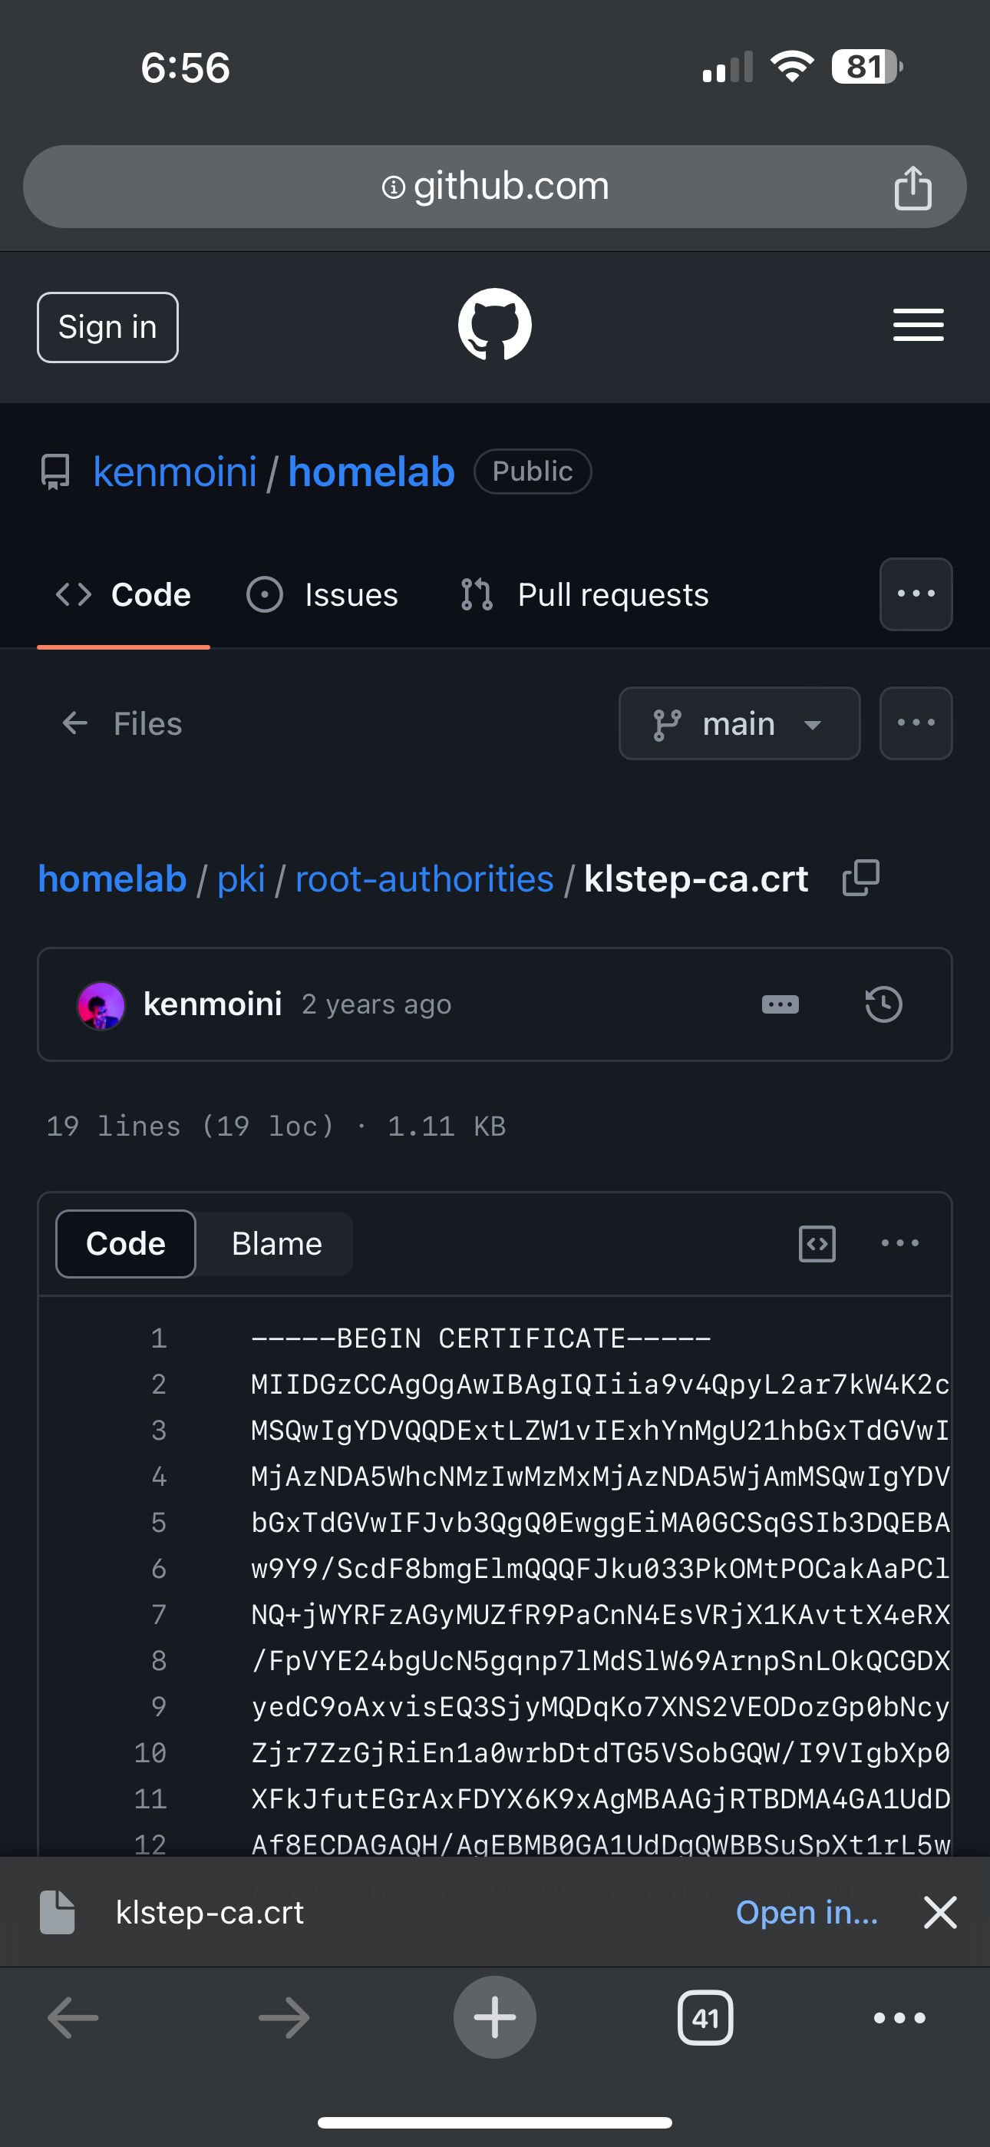990x2147 pixels.
Task: Tap Open in… for klstep-ca.crt
Action: tap(807, 1912)
